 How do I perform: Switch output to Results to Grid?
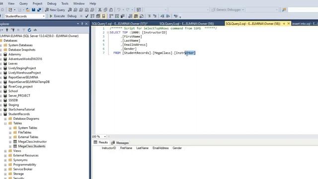coord(136,16)
